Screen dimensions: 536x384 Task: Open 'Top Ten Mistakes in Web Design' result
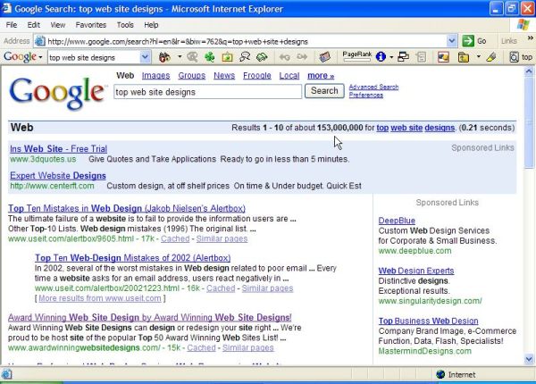coord(127,208)
